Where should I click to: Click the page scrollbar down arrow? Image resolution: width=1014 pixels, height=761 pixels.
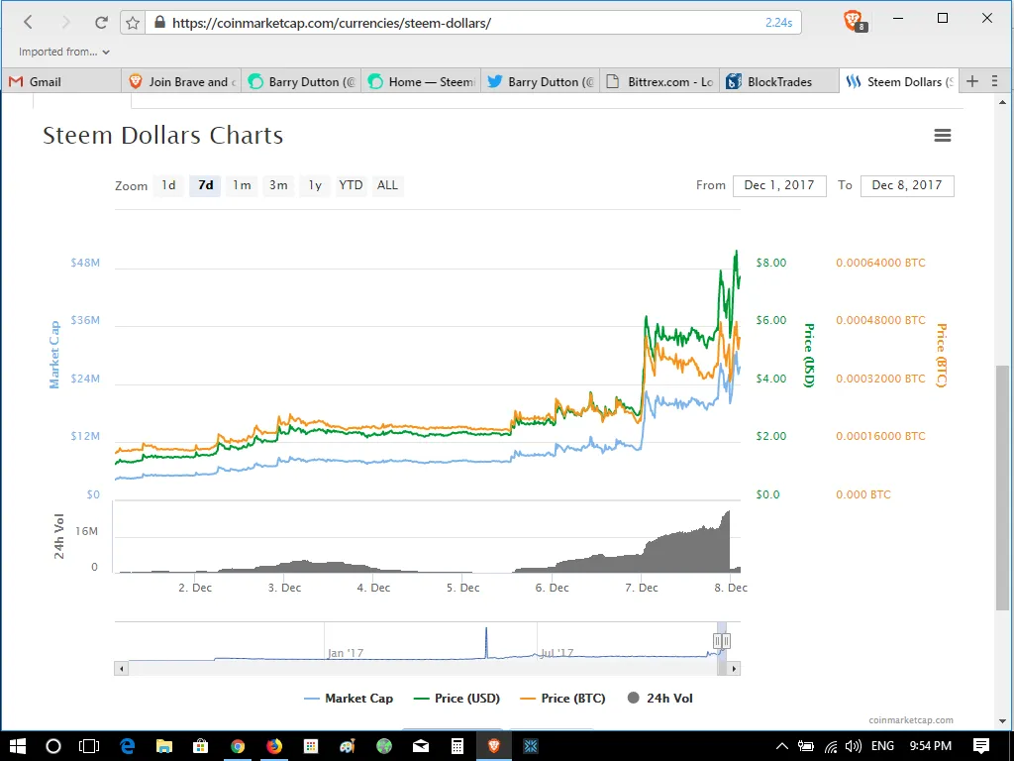pos(1002,720)
